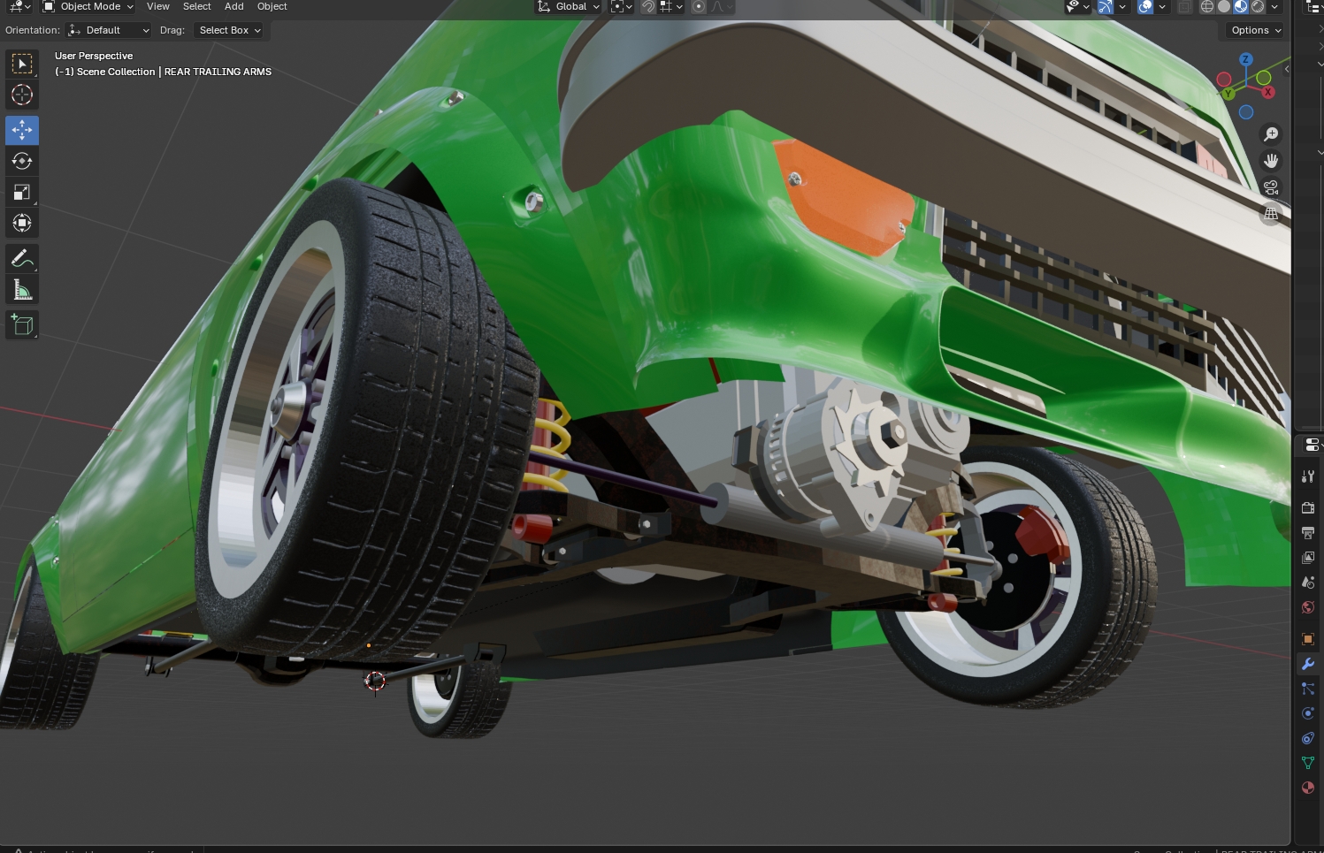
Task: Pick the Annotate pencil tool
Action: pyautogui.click(x=22, y=259)
